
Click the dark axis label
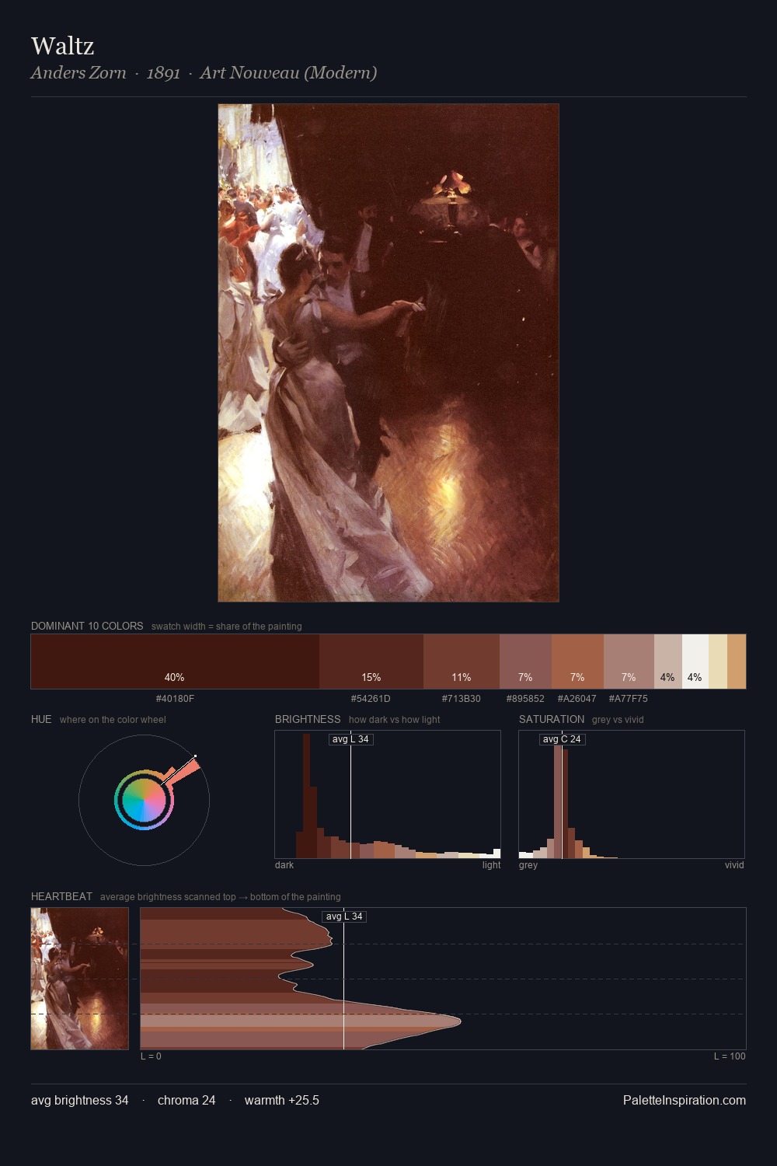284,865
